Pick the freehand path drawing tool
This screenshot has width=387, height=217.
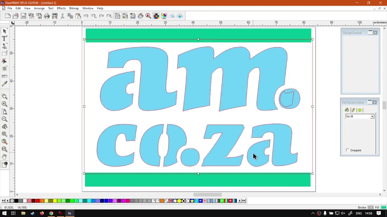click(x=5, y=46)
